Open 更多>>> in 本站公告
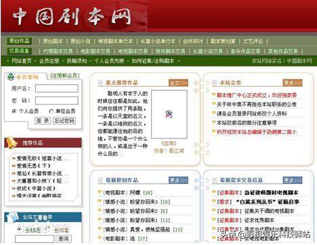This screenshot has height=245, width=317. coord(293,83)
